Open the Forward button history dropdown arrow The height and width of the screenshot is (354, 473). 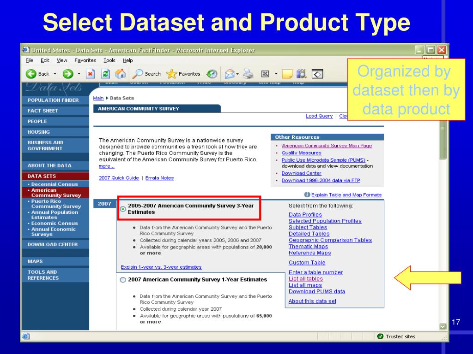79,74
